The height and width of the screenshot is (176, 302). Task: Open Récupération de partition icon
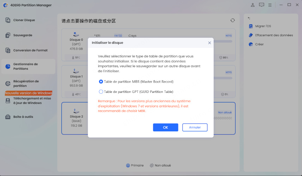[8, 83]
